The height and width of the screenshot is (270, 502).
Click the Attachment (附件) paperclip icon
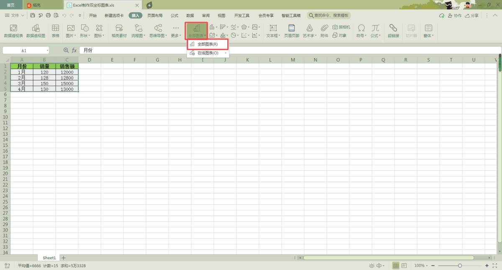click(x=324, y=30)
